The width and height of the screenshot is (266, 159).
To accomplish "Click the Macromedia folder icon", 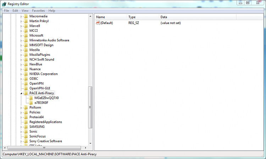I will click(x=26, y=16).
